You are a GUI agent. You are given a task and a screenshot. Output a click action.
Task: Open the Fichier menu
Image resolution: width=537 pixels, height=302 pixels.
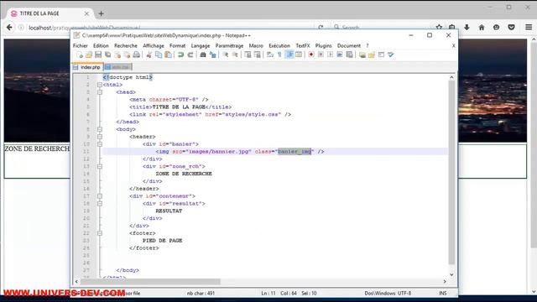coord(81,45)
